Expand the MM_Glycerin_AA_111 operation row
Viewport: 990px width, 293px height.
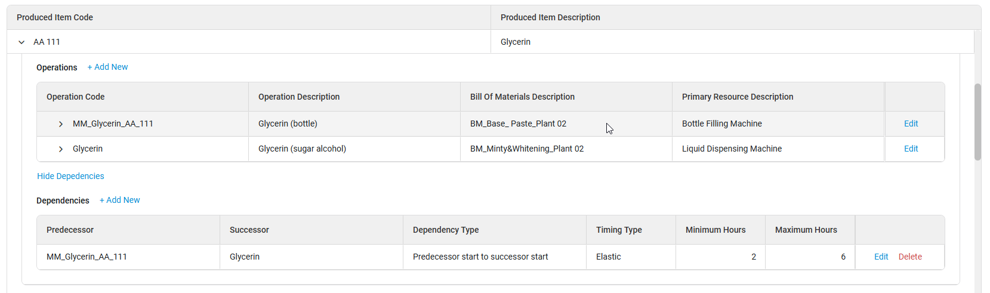click(61, 124)
